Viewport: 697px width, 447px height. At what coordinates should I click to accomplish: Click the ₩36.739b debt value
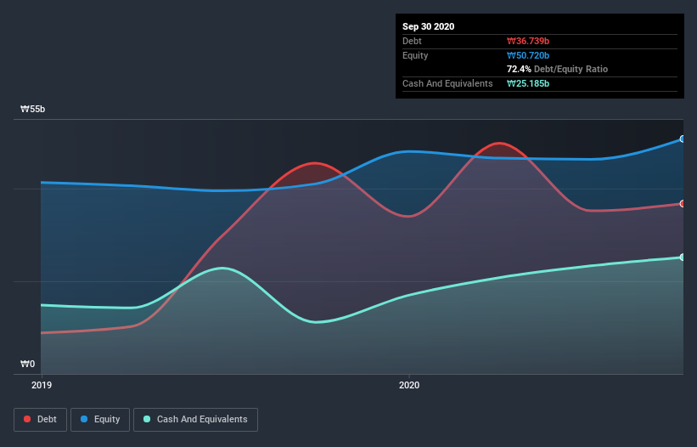(528, 41)
